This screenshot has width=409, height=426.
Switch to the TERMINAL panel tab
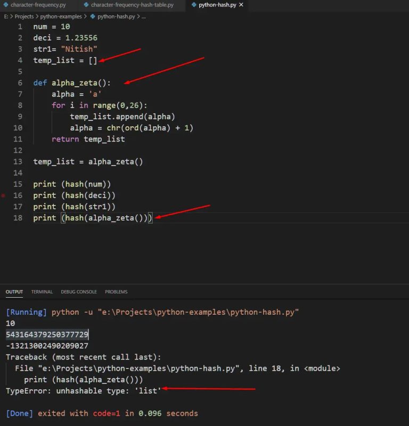point(42,292)
